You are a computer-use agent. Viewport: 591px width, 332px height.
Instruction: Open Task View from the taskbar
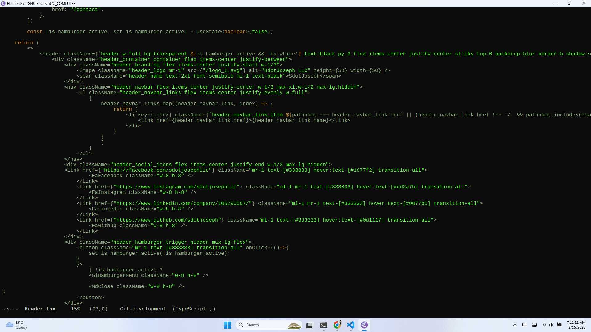click(310, 325)
